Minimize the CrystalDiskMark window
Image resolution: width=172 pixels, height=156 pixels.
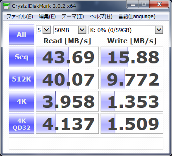click(133, 5)
